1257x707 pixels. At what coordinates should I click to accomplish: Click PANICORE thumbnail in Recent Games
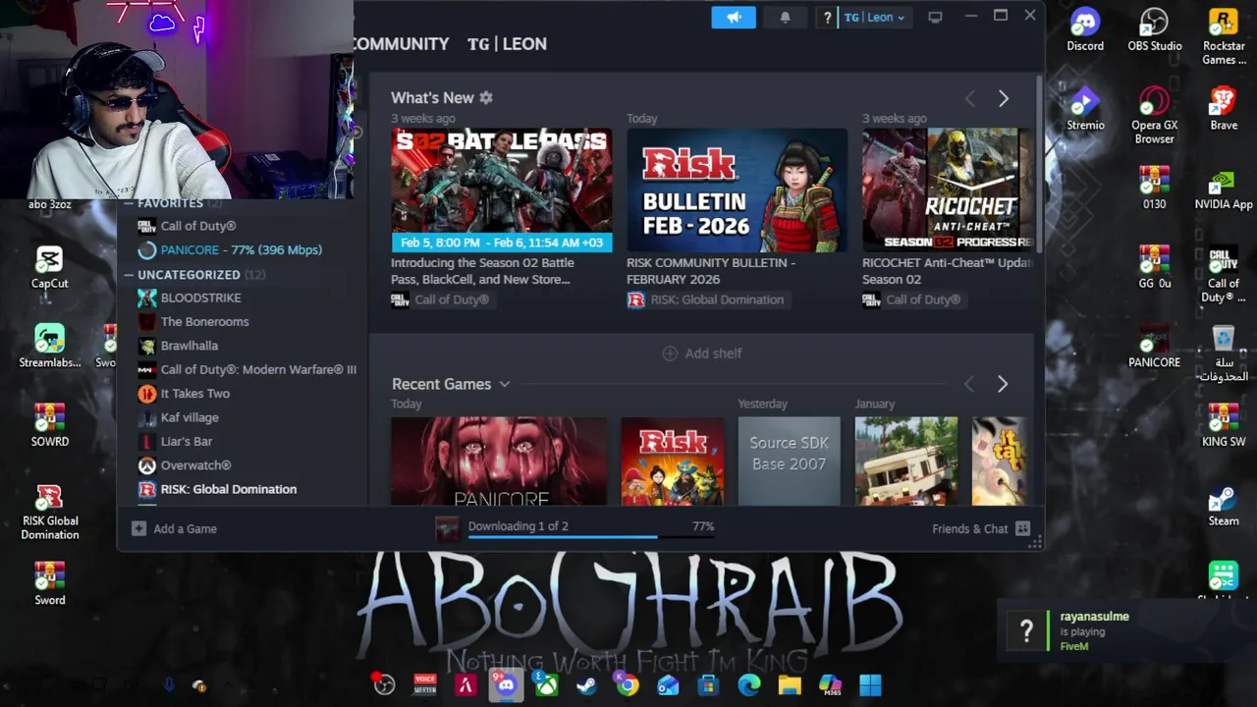tap(499, 462)
